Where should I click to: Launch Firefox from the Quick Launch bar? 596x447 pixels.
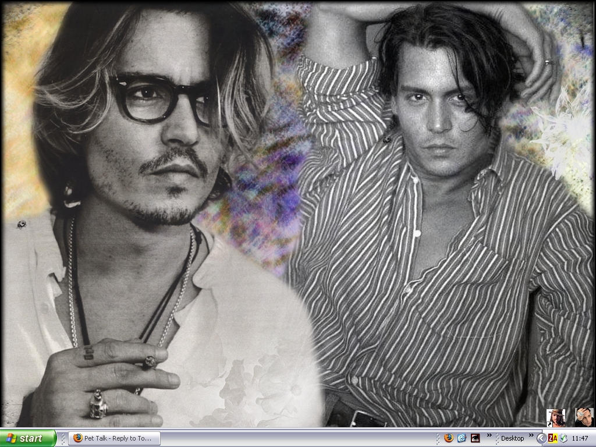[x=449, y=438]
